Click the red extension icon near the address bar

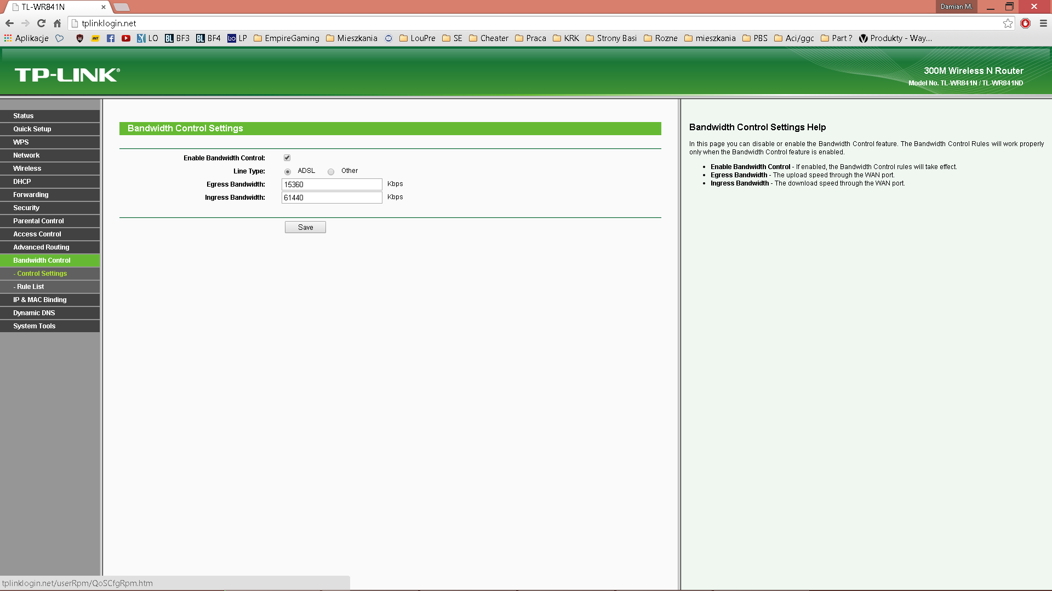[1026, 23]
